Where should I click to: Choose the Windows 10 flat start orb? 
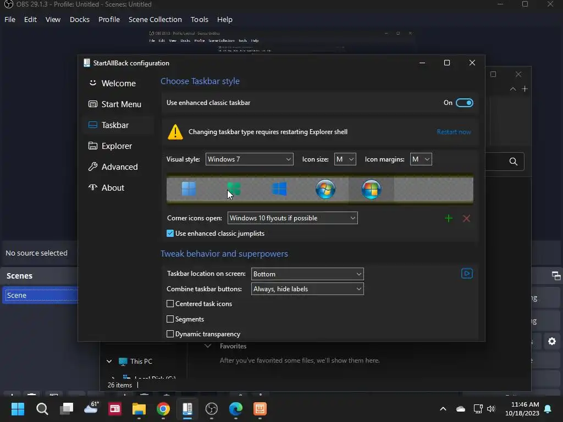click(x=280, y=189)
